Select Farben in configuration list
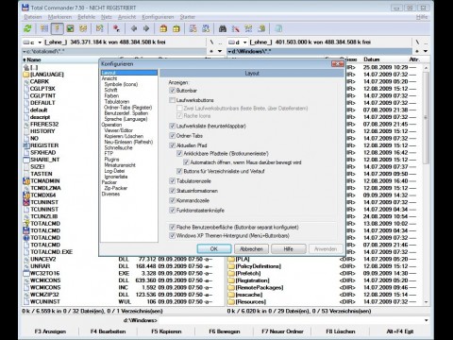Viewport: 453px width, 340px height. tap(111, 95)
